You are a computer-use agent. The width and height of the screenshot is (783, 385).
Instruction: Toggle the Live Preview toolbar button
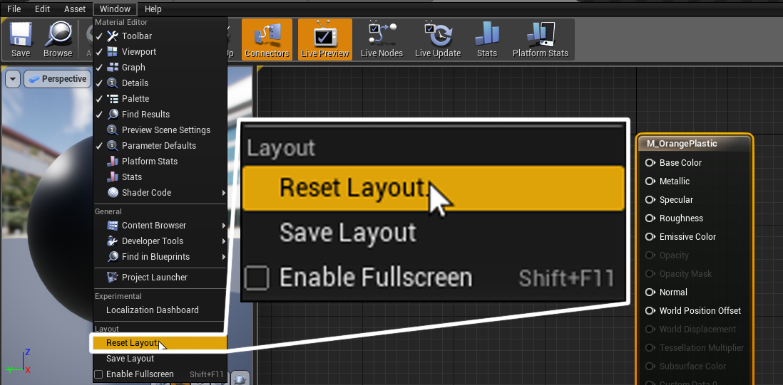(325, 40)
